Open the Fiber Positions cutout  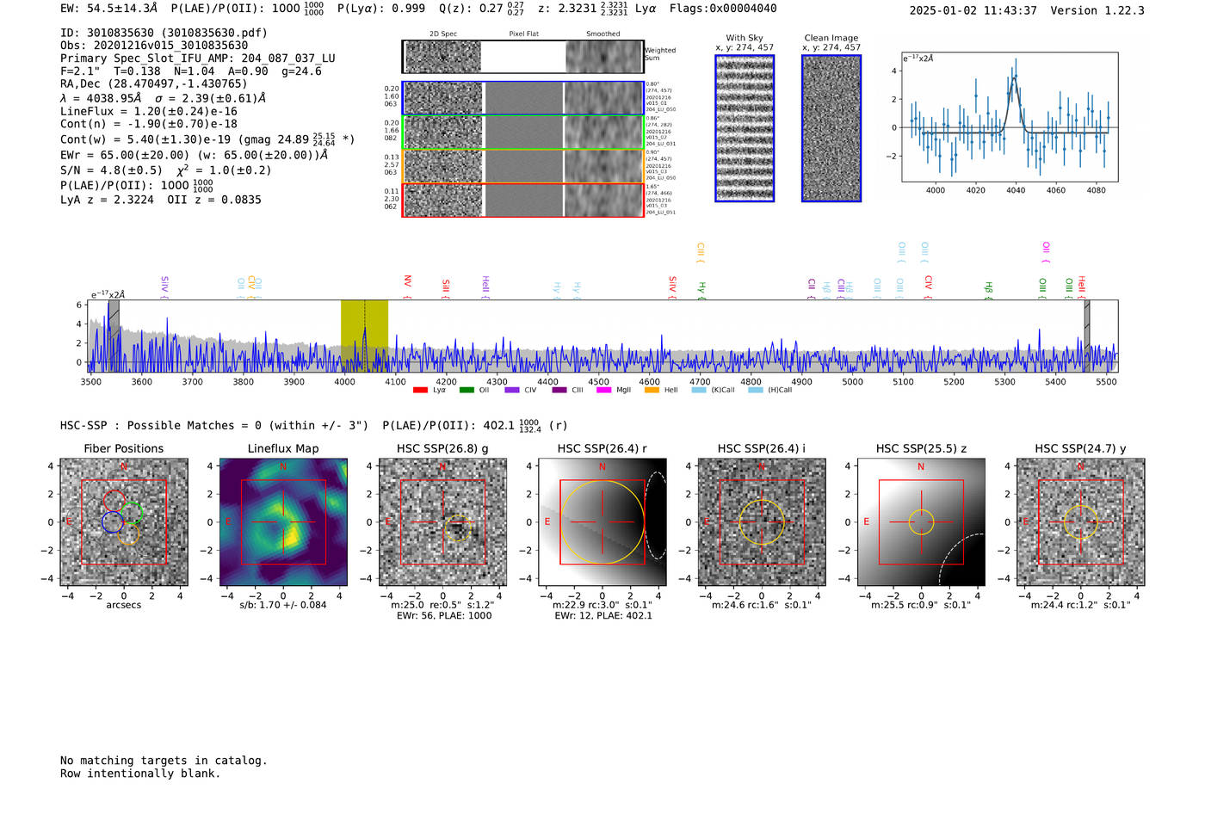(x=123, y=522)
